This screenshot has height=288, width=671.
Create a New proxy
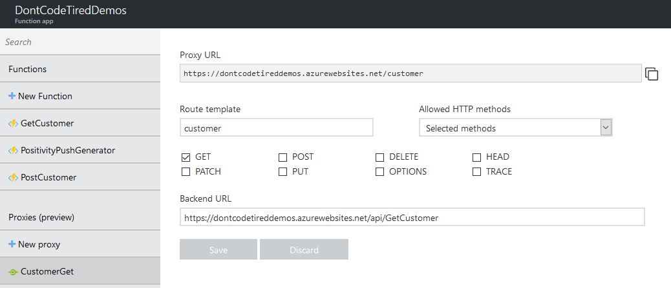pyautogui.click(x=80, y=244)
